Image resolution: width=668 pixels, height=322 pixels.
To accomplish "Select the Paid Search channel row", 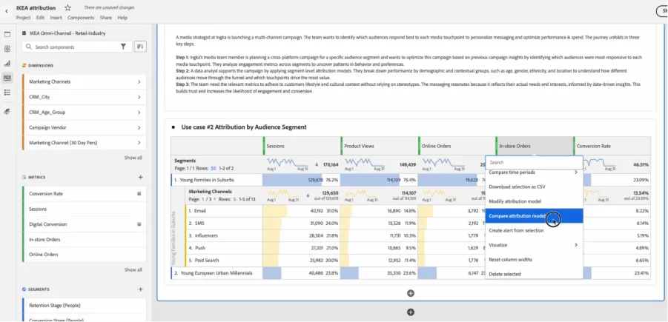I will [x=224, y=261].
